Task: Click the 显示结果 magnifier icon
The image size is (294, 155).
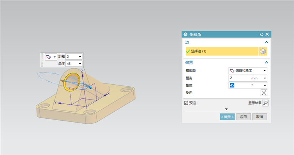Action: [265, 103]
